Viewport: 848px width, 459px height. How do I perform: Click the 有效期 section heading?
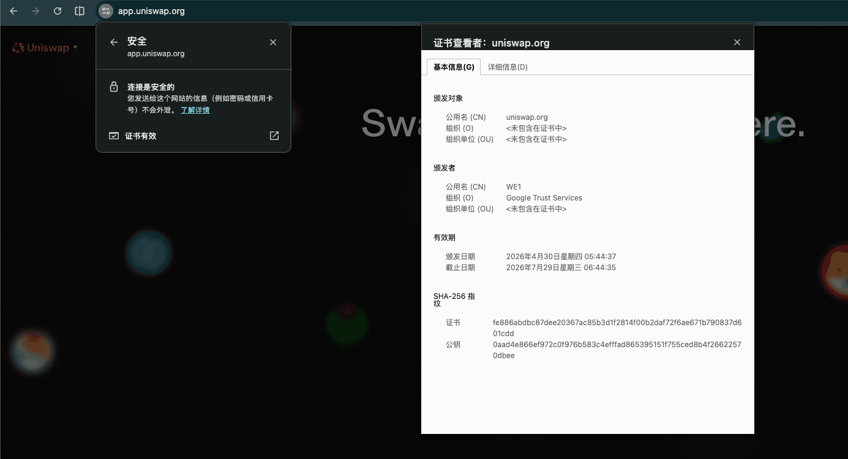pyautogui.click(x=445, y=237)
